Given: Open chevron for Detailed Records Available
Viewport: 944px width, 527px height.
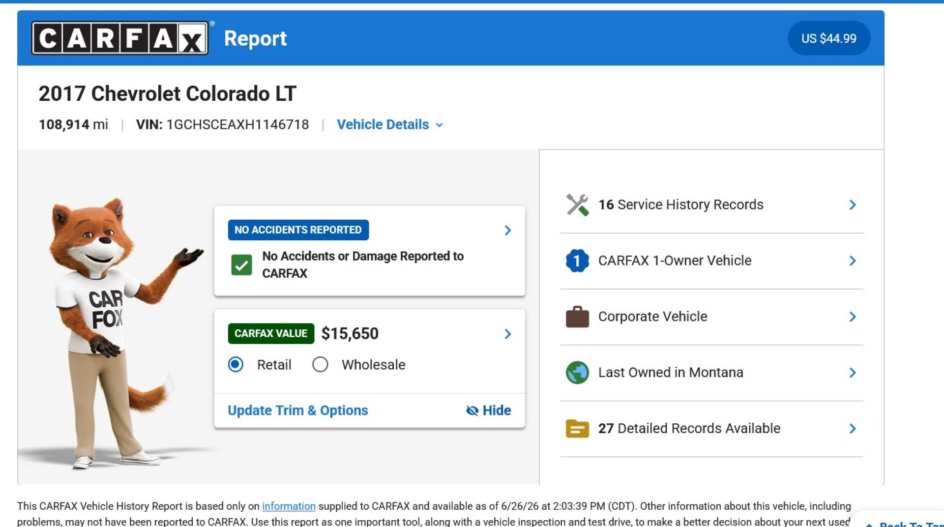Looking at the screenshot, I should pyautogui.click(x=853, y=429).
